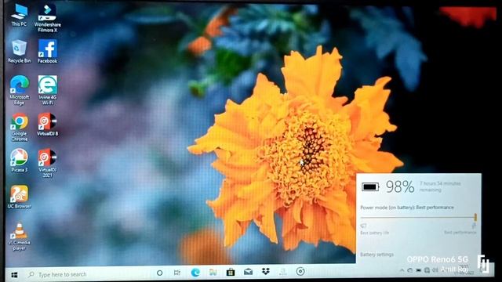Viewport: 502px width, 282px height.
Task: Open Google Chrome desktop shortcut
Action: pyautogui.click(x=19, y=127)
